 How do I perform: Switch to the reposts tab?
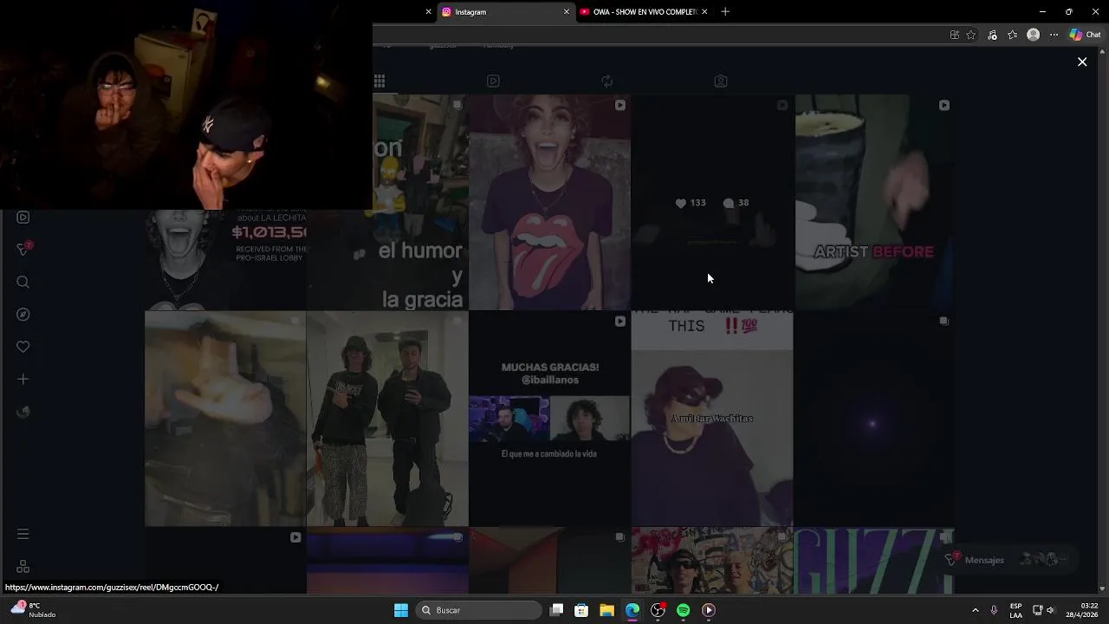click(x=606, y=81)
